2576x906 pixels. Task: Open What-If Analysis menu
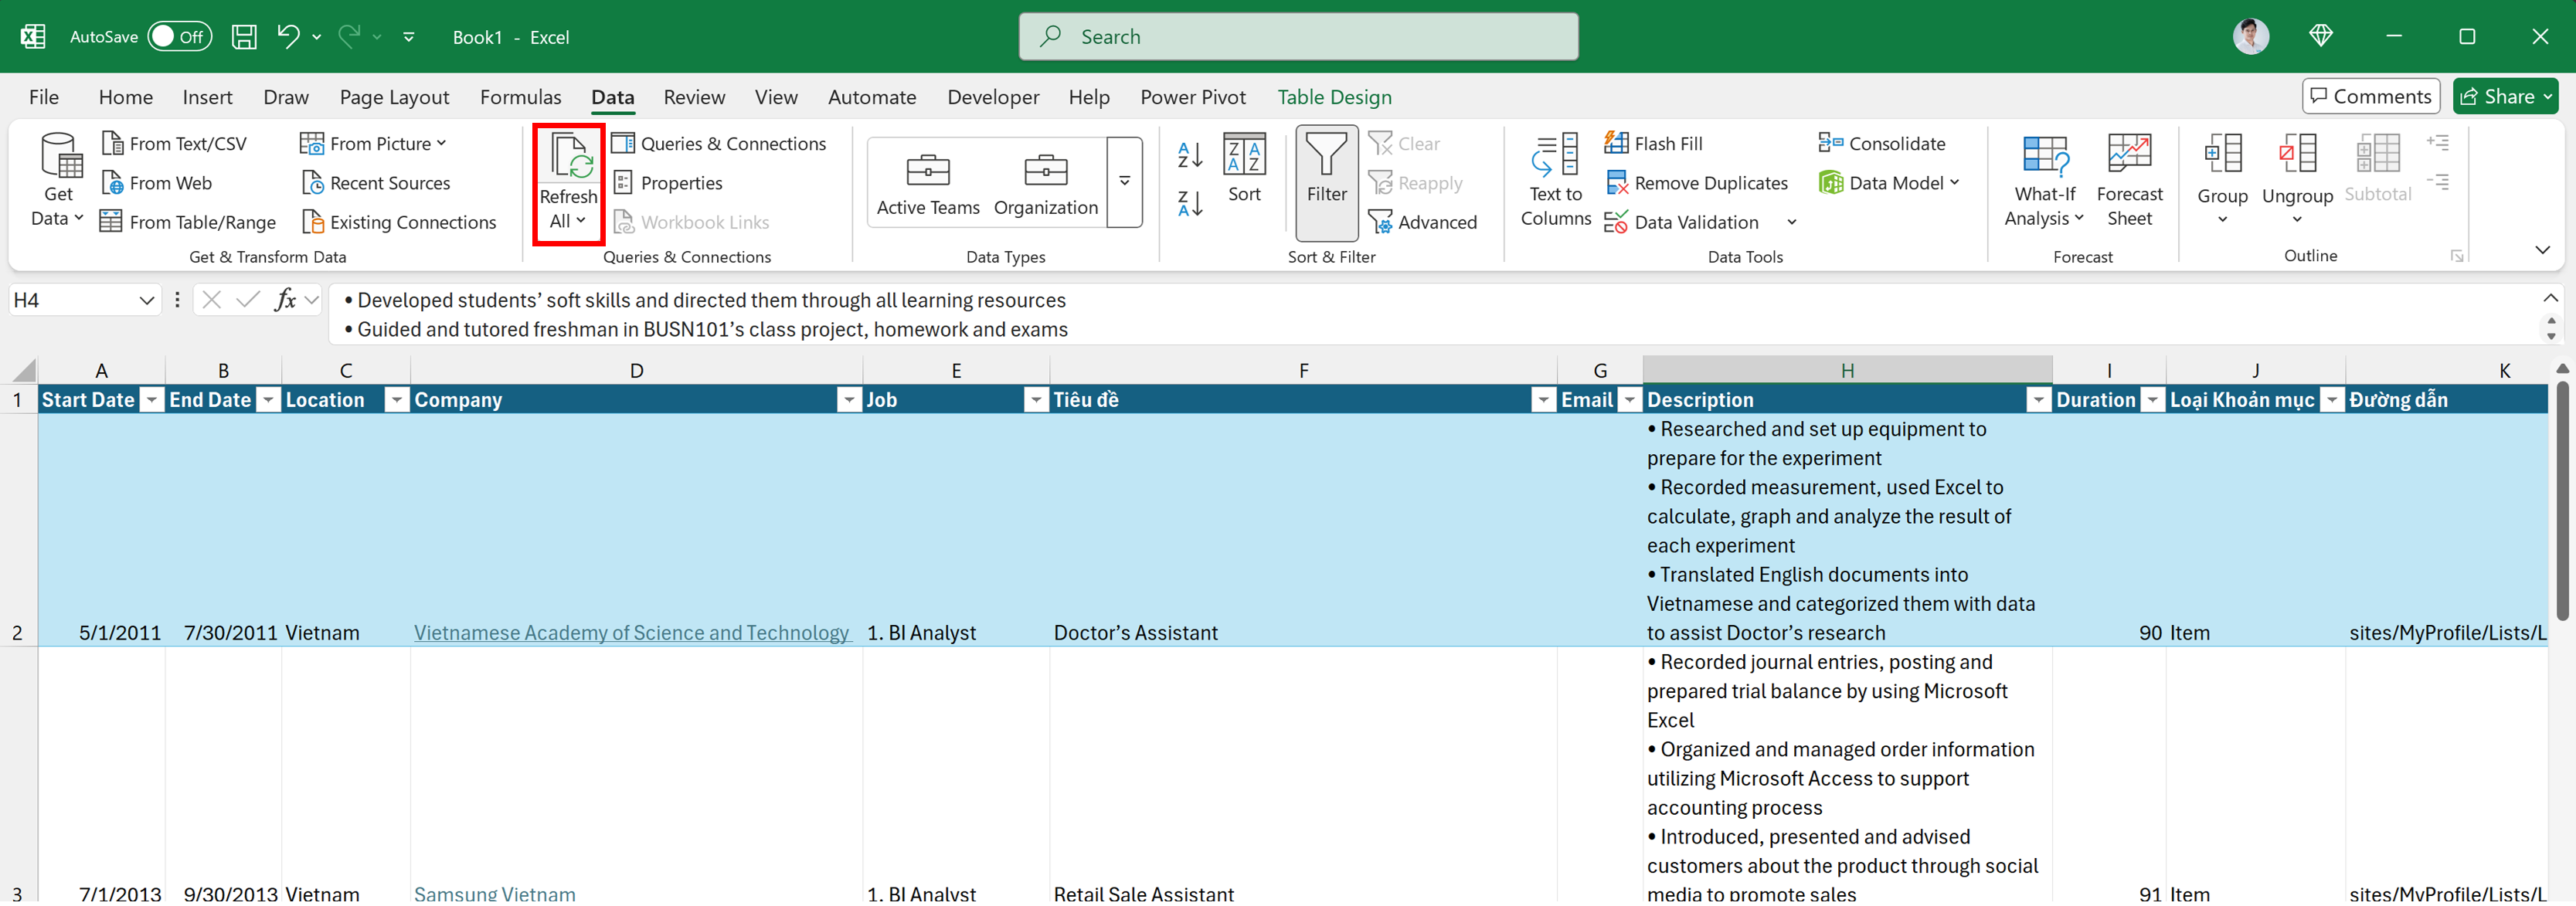pyautogui.click(x=2044, y=180)
